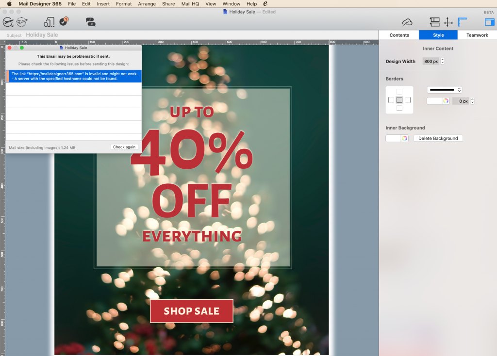The image size is (497, 356).
Task: Toggle the sidebar panel icon
Action: 490,22
